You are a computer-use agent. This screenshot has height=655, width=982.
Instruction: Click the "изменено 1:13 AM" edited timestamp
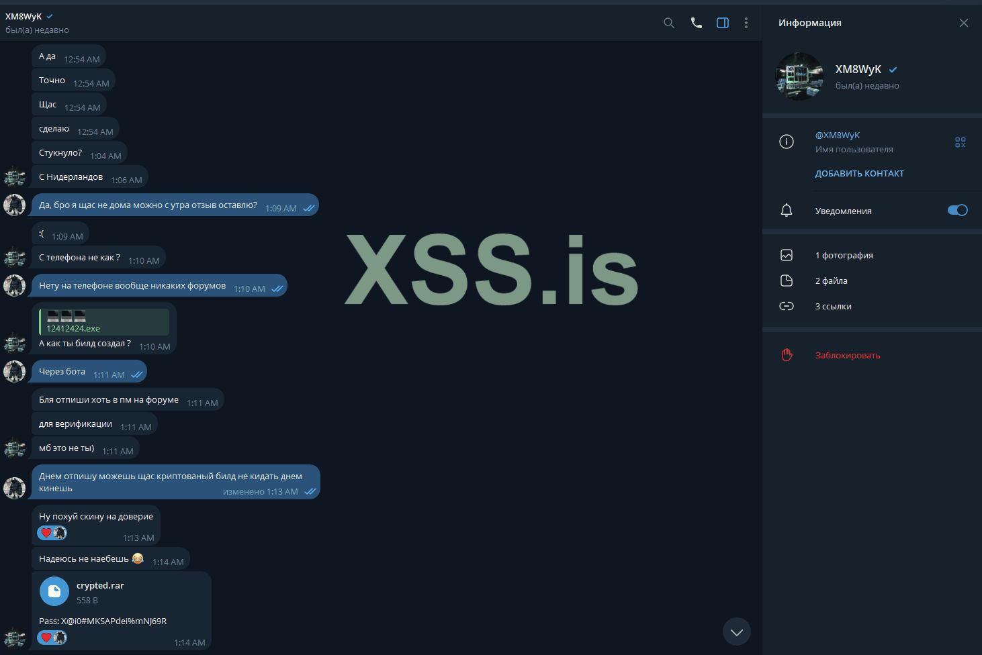[261, 492]
